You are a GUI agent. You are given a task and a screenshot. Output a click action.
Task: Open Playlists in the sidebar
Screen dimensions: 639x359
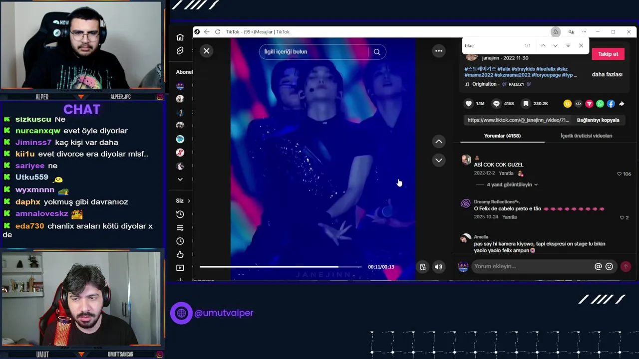pyautogui.click(x=180, y=228)
